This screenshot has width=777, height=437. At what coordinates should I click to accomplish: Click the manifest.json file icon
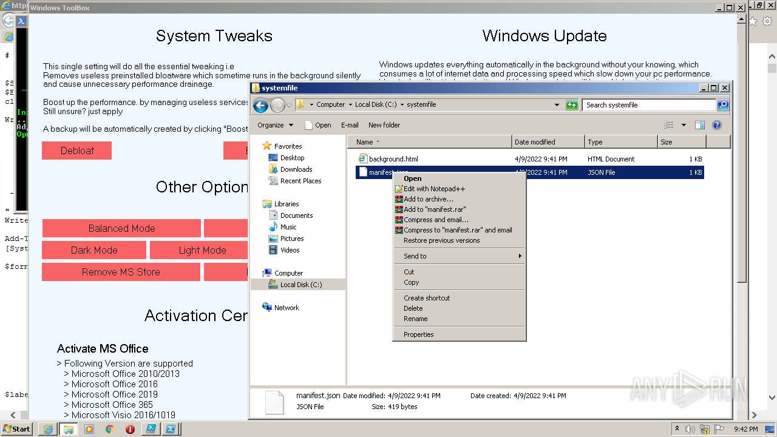pyautogui.click(x=362, y=172)
